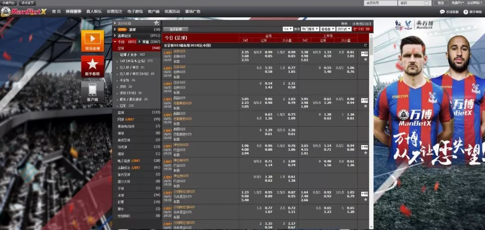This screenshot has height=230, width=485.
Task: Select 网球 LIVE (45) sport
Action: coord(137,119)
